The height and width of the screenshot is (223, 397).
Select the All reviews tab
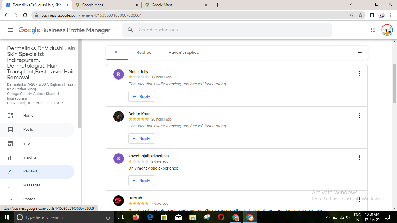(x=117, y=53)
